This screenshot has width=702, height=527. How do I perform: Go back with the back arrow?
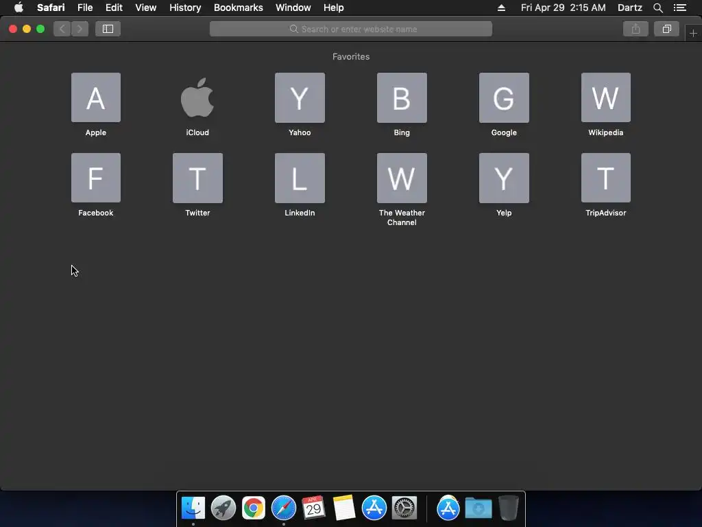click(x=62, y=29)
